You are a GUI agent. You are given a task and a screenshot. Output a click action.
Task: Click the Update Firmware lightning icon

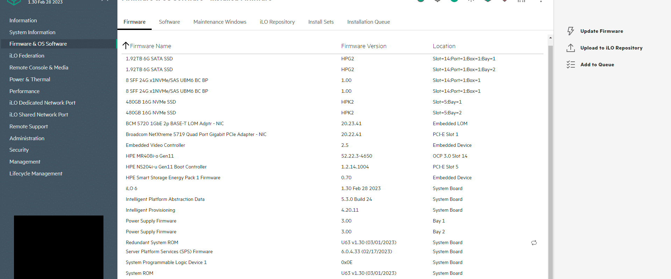tap(570, 31)
